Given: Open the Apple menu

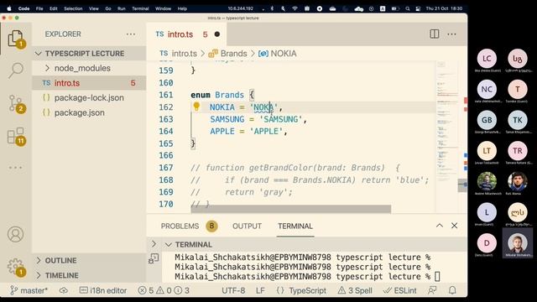Looking at the screenshot, I should point(9,8).
